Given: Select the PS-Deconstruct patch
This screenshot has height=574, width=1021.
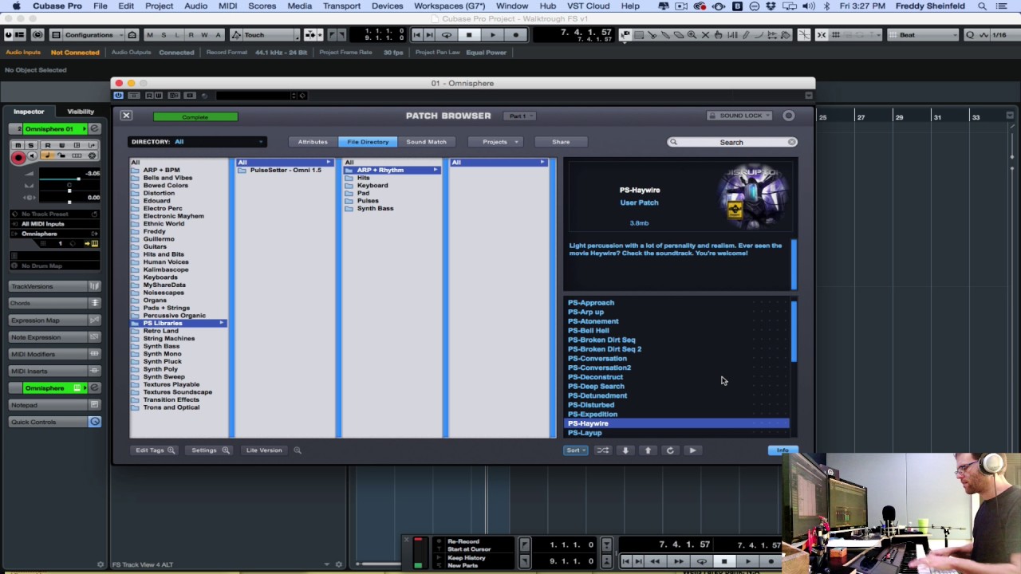Looking at the screenshot, I should [x=595, y=377].
